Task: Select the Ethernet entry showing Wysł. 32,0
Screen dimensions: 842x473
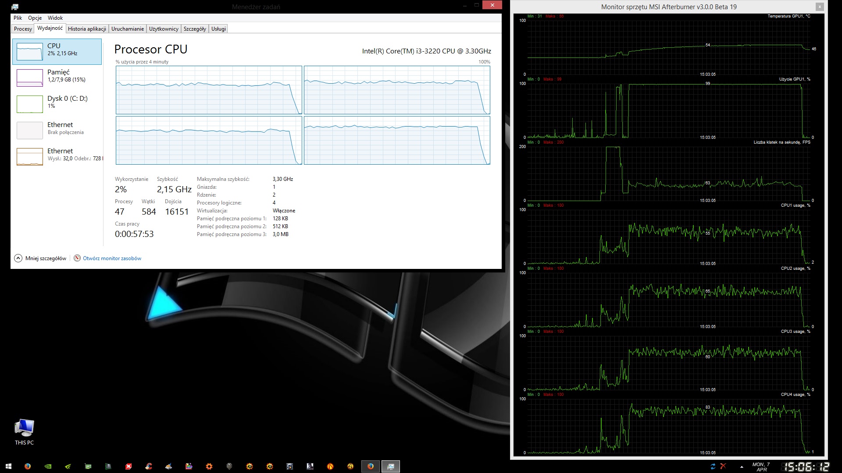Action: point(57,156)
